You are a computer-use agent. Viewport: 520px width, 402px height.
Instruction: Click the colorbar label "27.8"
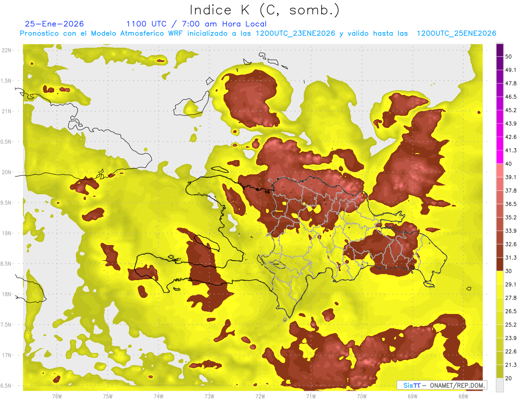(x=511, y=298)
